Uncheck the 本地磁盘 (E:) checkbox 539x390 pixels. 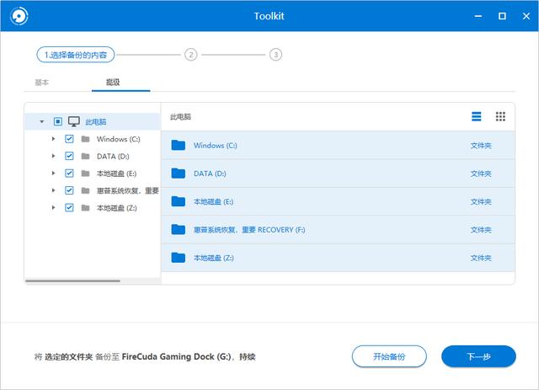(x=69, y=174)
